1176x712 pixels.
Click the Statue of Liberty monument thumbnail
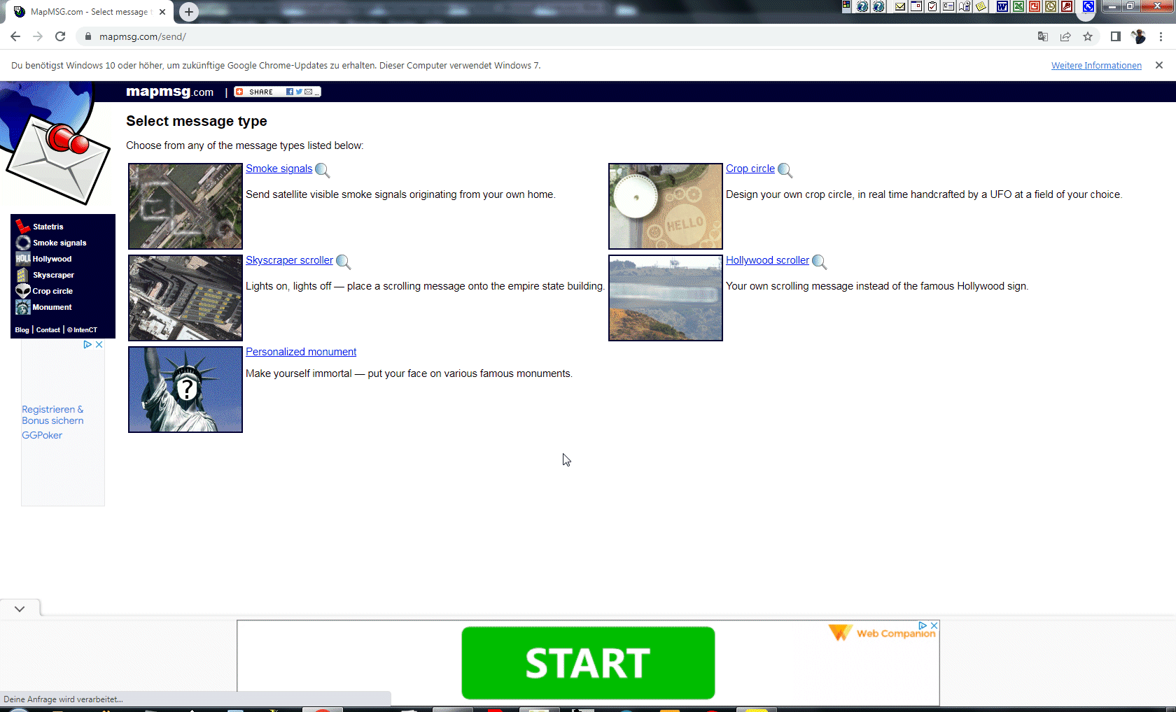click(x=185, y=390)
